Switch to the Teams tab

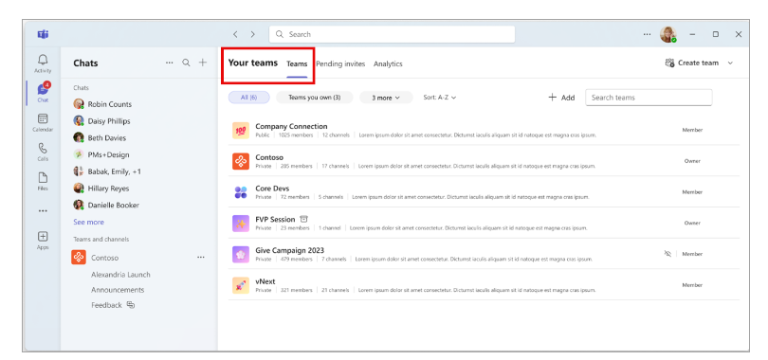(297, 64)
